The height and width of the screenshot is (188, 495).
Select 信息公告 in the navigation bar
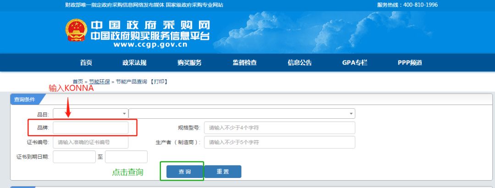tap(300, 62)
